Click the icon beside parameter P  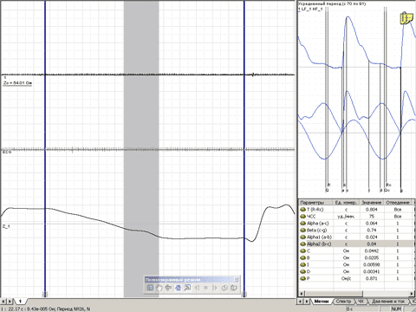point(302,278)
